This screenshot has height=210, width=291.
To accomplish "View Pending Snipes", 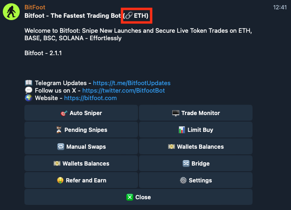I will click(x=81, y=130).
